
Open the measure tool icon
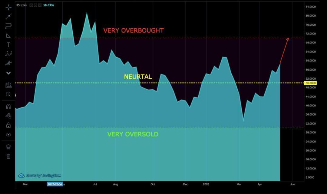[8, 85]
